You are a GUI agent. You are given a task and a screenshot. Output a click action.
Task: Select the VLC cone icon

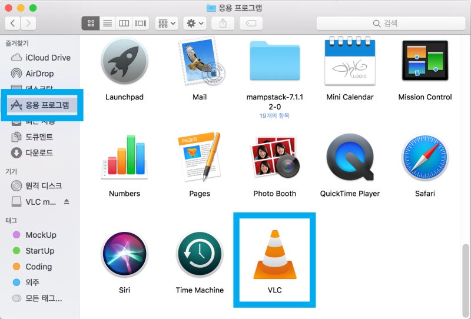(275, 254)
